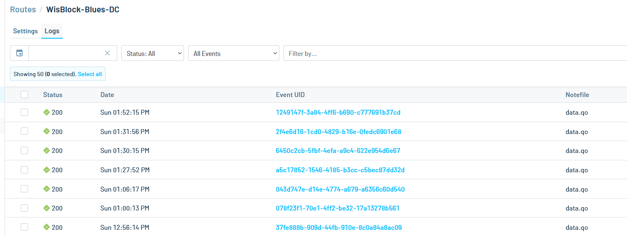
Task: Select the Logs tab
Action: click(52, 31)
